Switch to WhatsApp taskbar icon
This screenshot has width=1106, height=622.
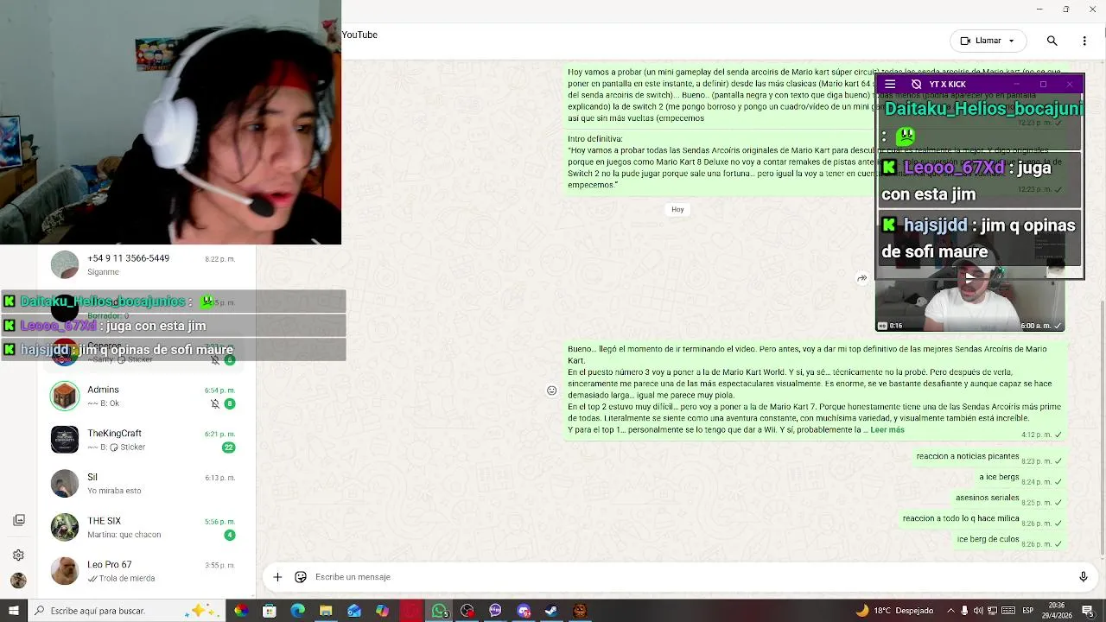(440, 611)
